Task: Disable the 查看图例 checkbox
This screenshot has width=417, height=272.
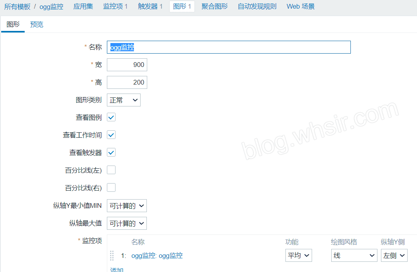Action: [111, 117]
